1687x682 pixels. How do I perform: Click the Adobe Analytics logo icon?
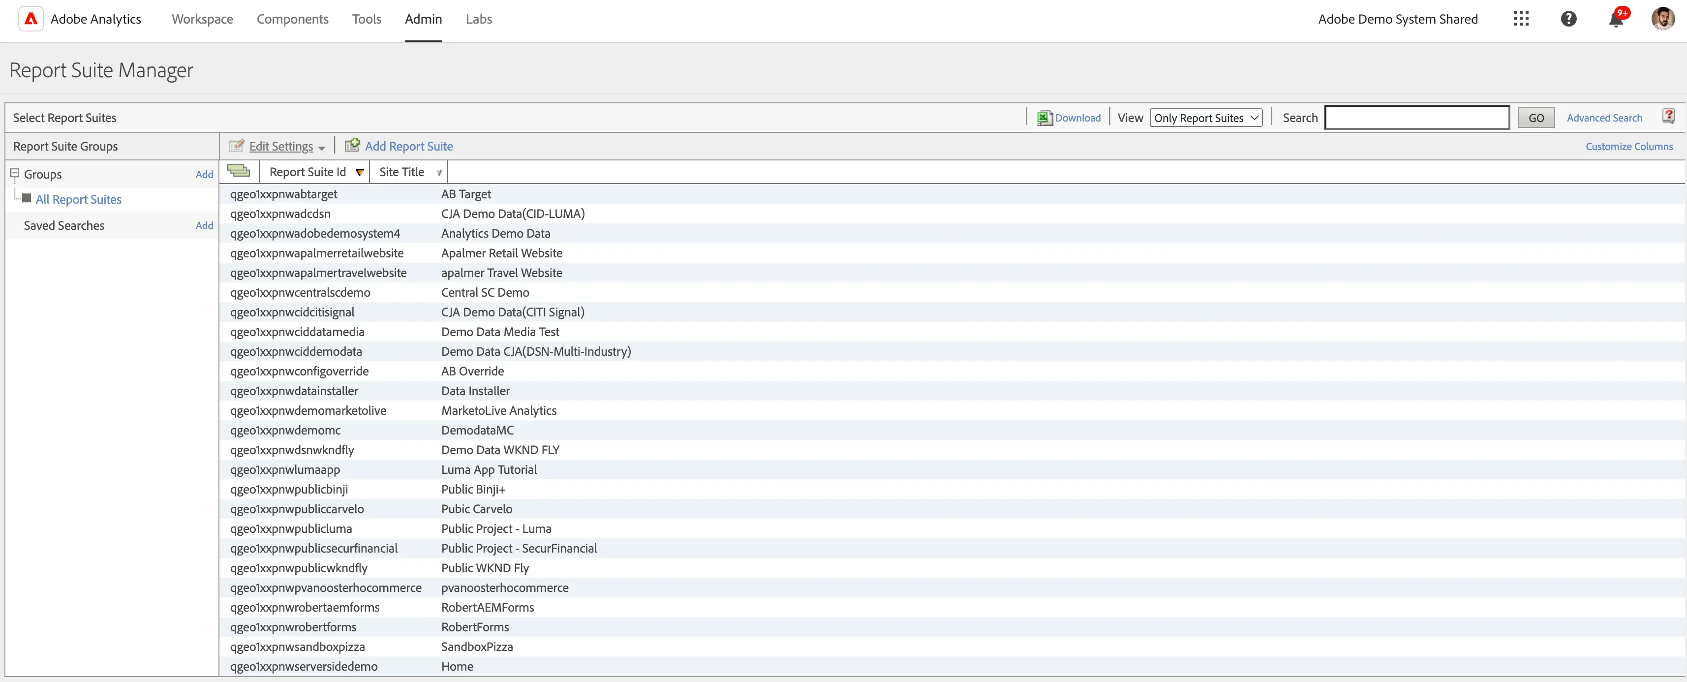tap(31, 19)
